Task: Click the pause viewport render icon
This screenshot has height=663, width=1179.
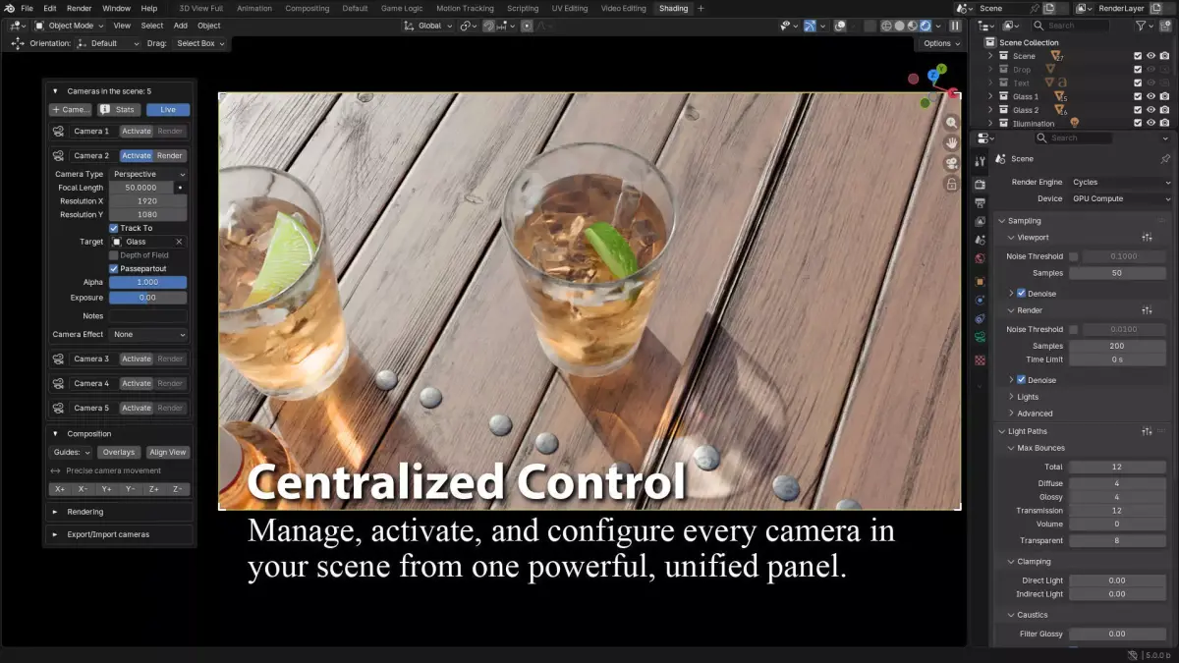Action: pyautogui.click(x=955, y=26)
